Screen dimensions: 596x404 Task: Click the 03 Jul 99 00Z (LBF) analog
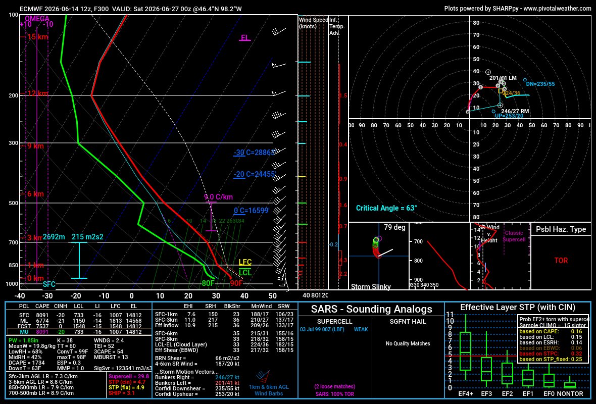coord(322,329)
